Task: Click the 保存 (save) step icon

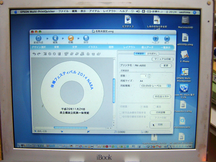Action: pos(86,38)
